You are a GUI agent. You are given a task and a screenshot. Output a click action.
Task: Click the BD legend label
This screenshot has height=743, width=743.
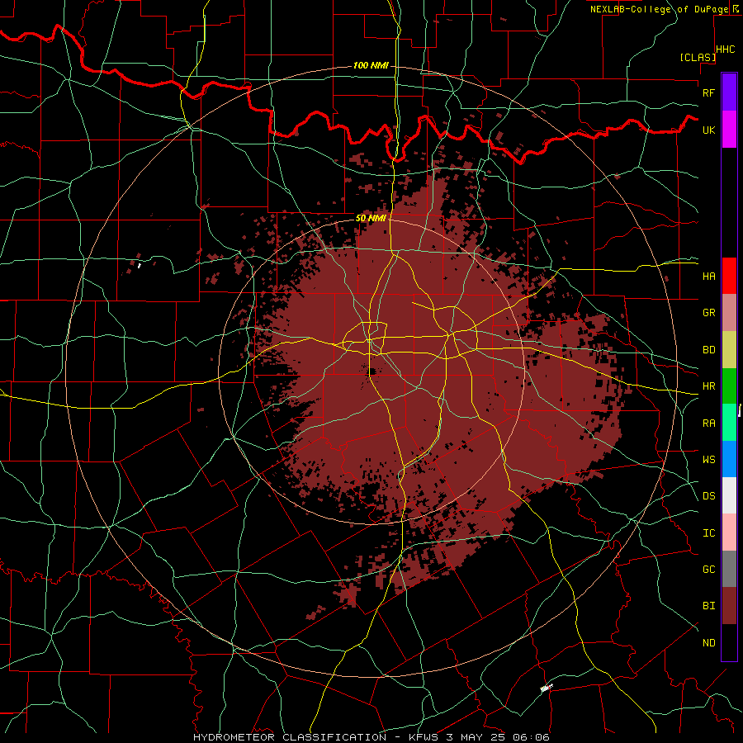(708, 350)
